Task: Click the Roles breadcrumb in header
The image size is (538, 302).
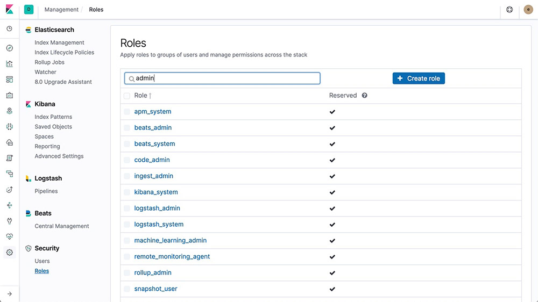Action: (96, 10)
